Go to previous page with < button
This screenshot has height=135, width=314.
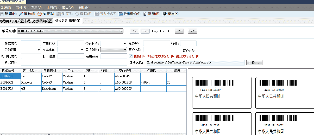145,31
